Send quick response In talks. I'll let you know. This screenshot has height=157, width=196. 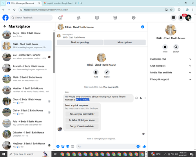coord(82,120)
